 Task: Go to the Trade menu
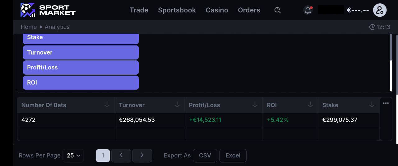[139, 10]
